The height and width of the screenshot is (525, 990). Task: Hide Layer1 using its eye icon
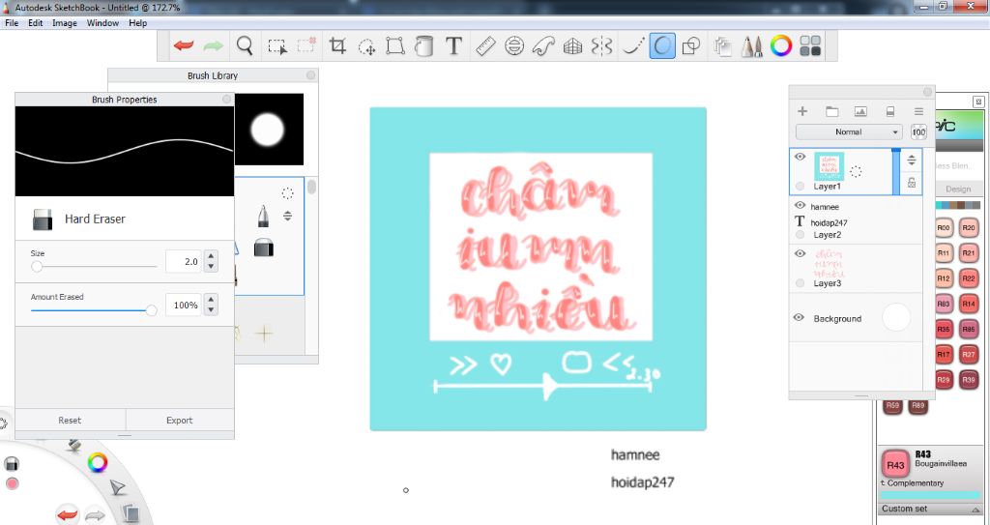pos(800,157)
